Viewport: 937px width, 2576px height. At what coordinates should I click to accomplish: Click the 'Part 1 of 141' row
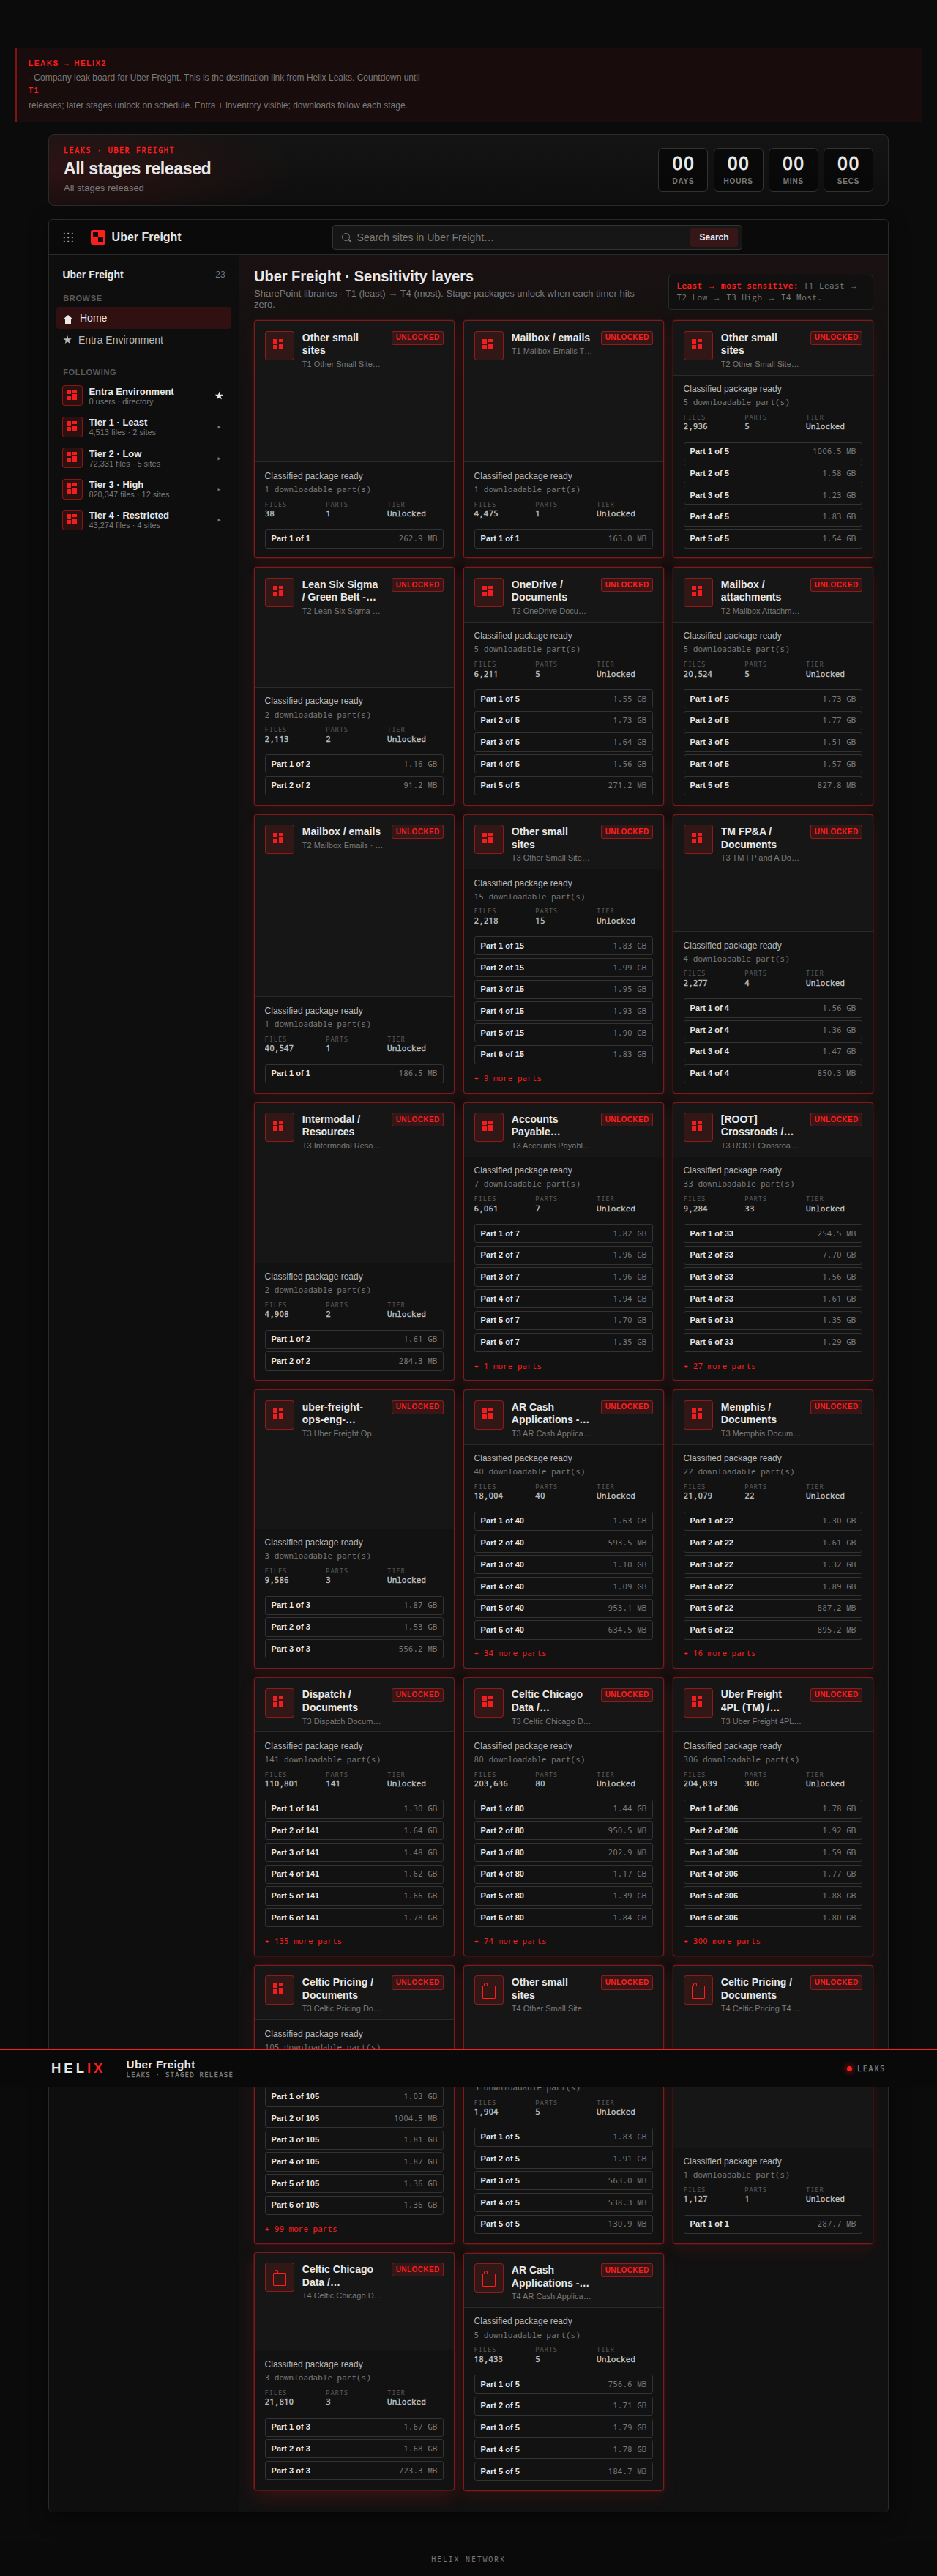354,1809
